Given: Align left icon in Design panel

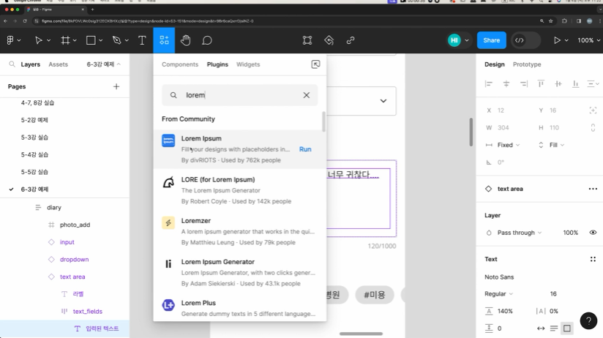Looking at the screenshot, I should pos(489,84).
